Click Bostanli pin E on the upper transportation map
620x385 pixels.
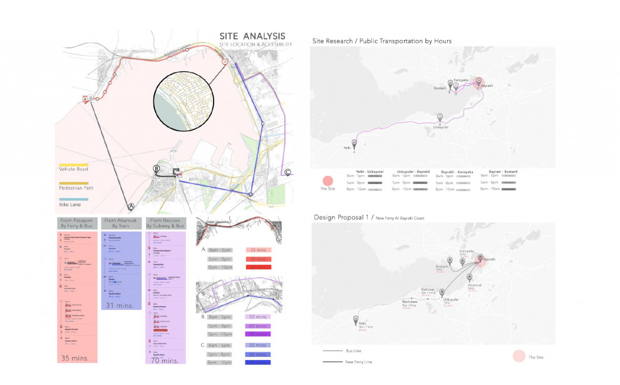click(x=450, y=84)
